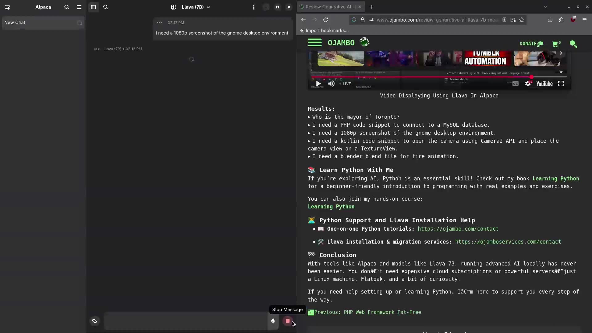Open browser extensions panel

coord(561,20)
